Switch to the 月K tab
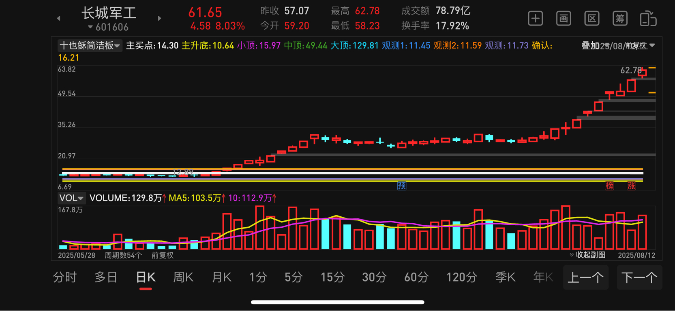This screenshot has height=311, width=675. point(222,277)
